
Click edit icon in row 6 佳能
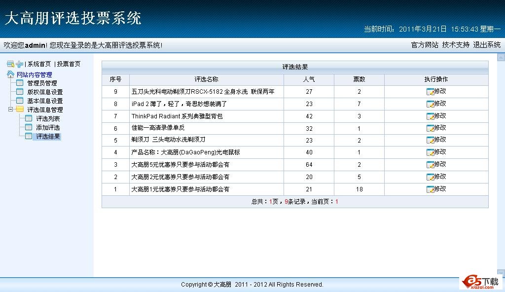coord(430,128)
